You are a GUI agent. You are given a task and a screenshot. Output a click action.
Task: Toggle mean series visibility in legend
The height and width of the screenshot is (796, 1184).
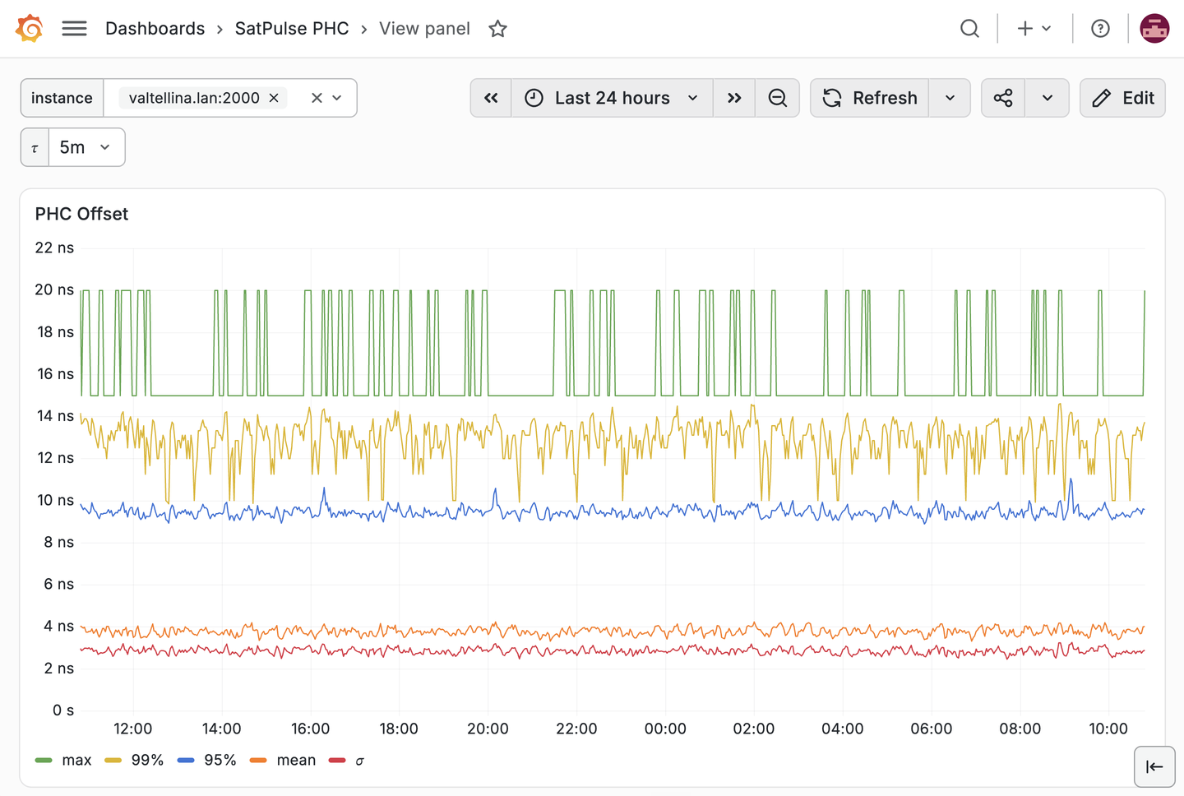click(283, 761)
